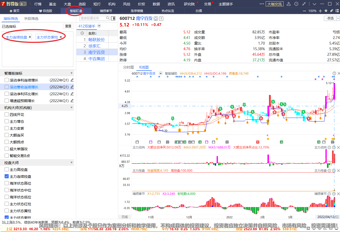Switch to the 分时图 tab

tap(128, 67)
